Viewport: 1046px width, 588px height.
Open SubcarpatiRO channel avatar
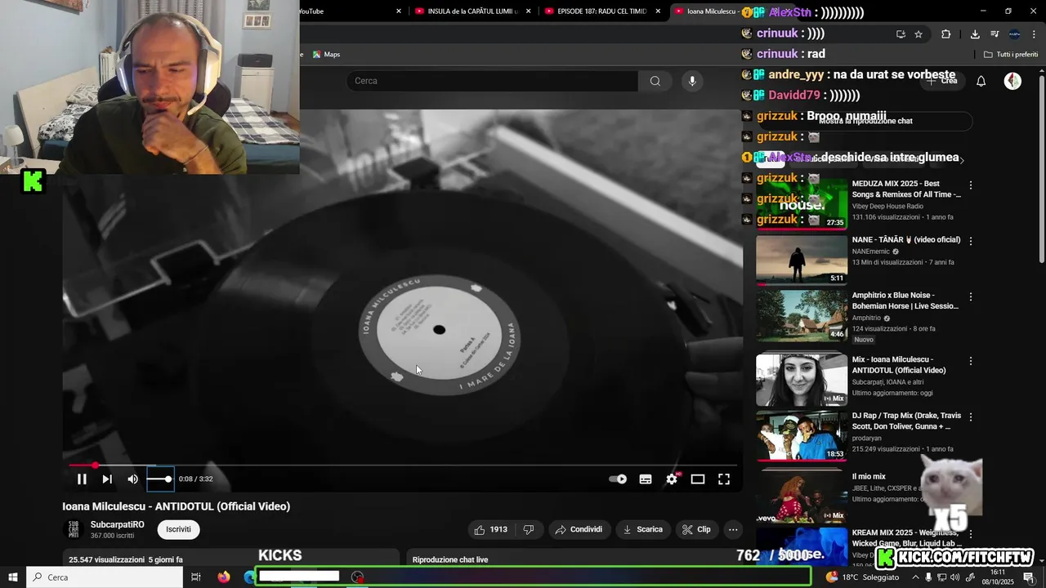click(x=74, y=529)
